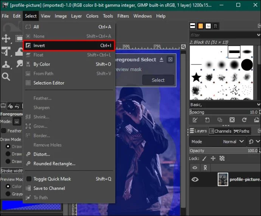This screenshot has height=216, width=261.
Task: Click the Create new brush icon
Action: click(207, 120)
